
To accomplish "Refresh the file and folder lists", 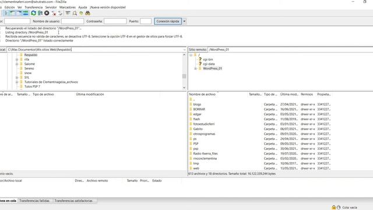I will pos(34,13).
